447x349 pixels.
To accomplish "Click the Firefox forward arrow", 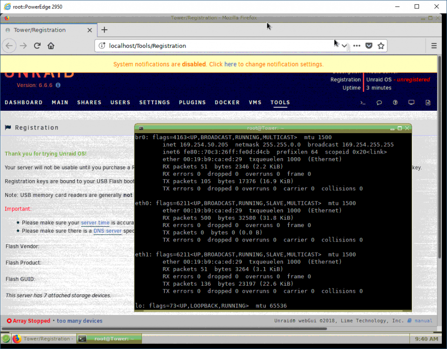I will click(x=23, y=46).
